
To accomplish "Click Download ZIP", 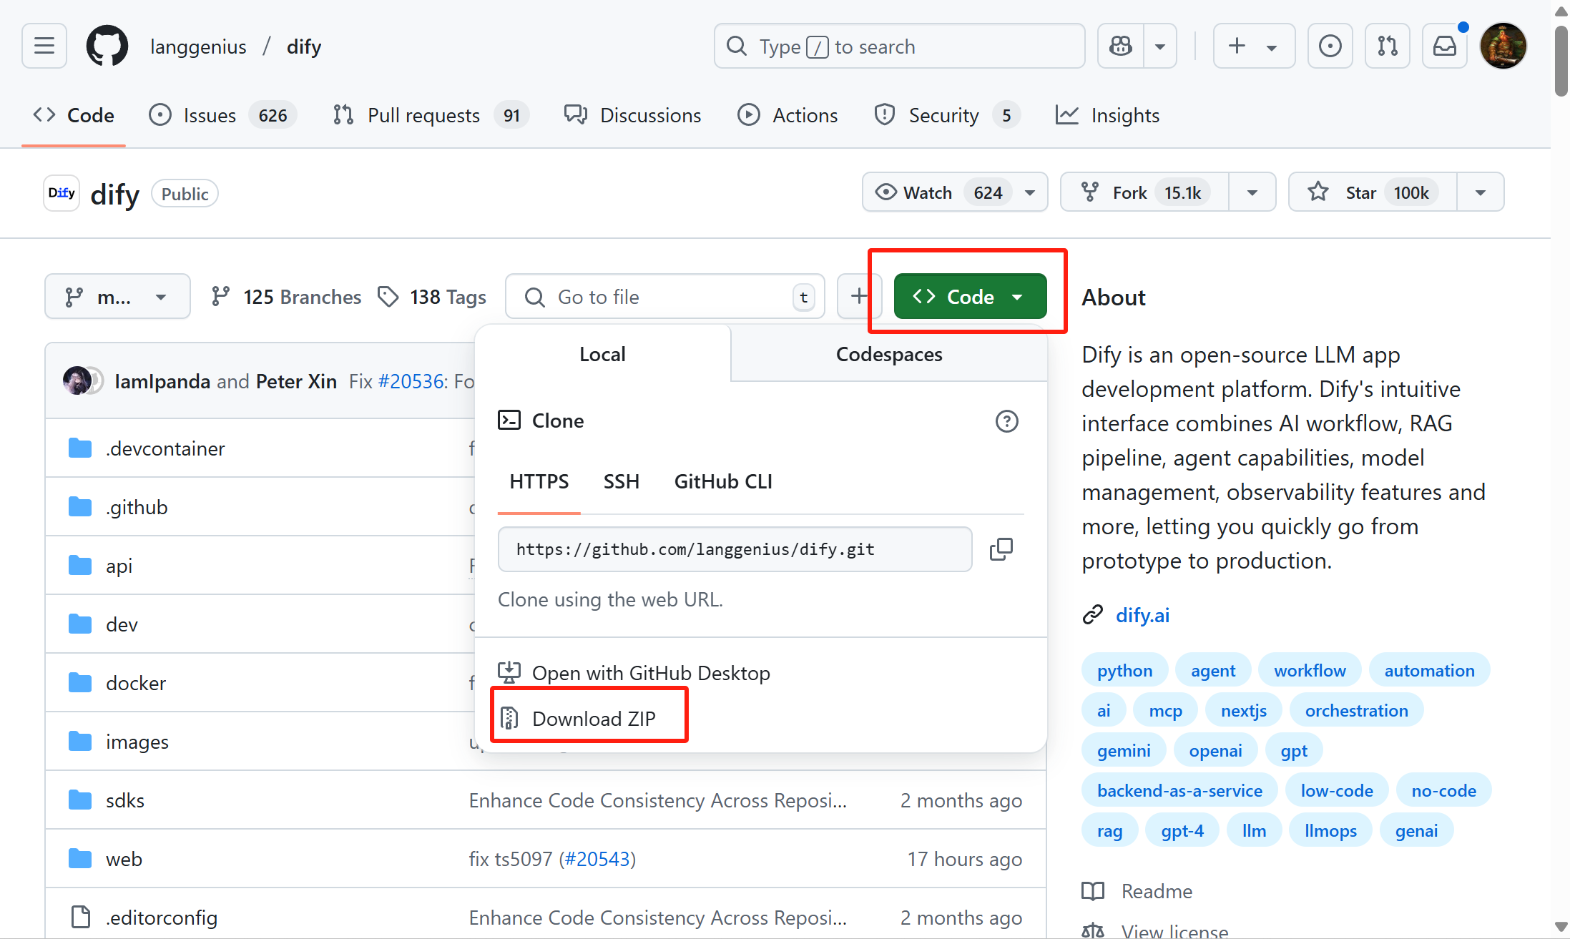I will pos(593,718).
